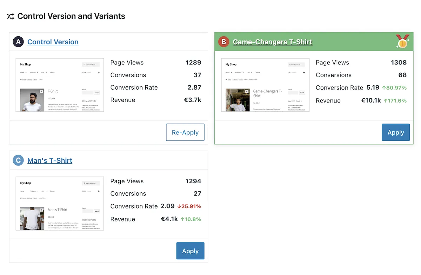Click the green 171.6% revenue increase
Screen dimensions: 421x275
pyautogui.click(x=395, y=101)
